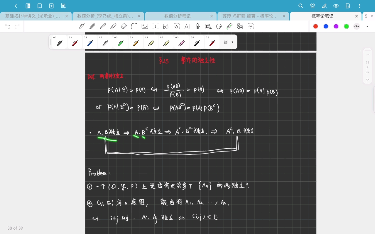Select the fountain pen tool
The height and width of the screenshot is (234, 375).
[x=82, y=26]
